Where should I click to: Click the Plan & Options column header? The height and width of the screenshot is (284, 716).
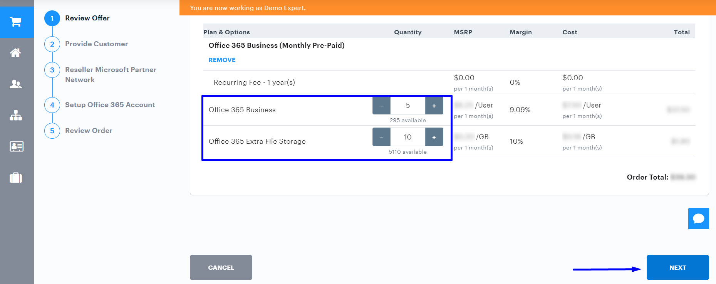coord(226,32)
